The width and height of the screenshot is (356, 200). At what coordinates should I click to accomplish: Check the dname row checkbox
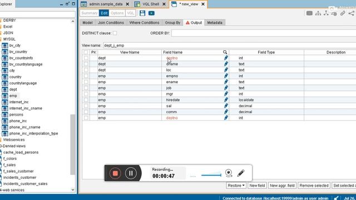[x=86, y=64]
